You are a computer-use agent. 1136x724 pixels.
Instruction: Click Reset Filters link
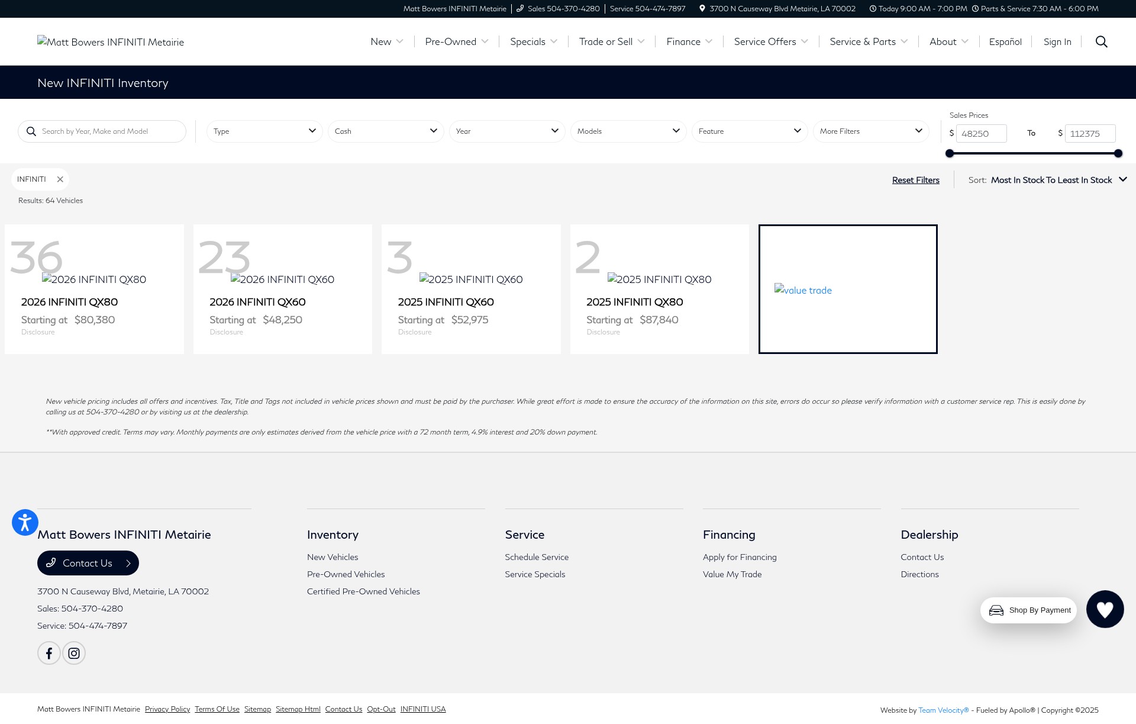click(915, 180)
